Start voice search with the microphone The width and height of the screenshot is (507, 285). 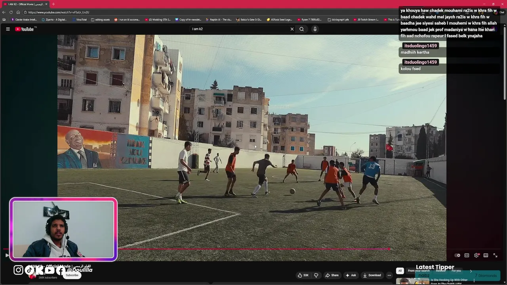[x=315, y=29]
